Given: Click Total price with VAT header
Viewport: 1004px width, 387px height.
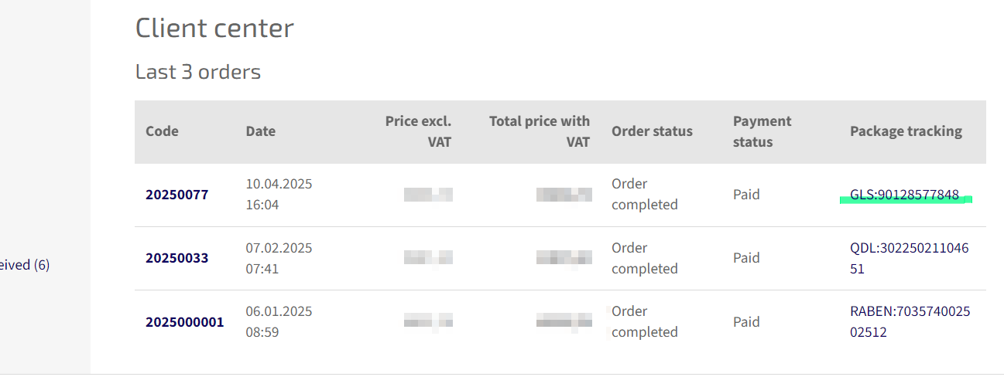Looking at the screenshot, I should (x=540, y=131).
